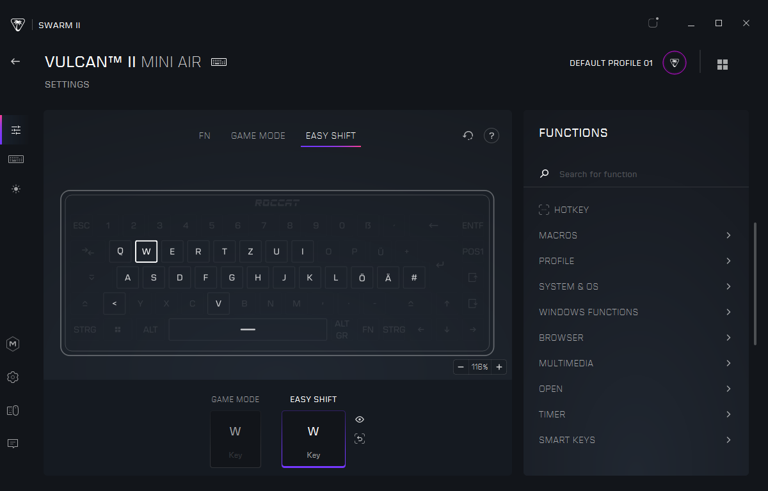
Task: Click the functions panel scrollbar
Action: click(x=755, y=284)
